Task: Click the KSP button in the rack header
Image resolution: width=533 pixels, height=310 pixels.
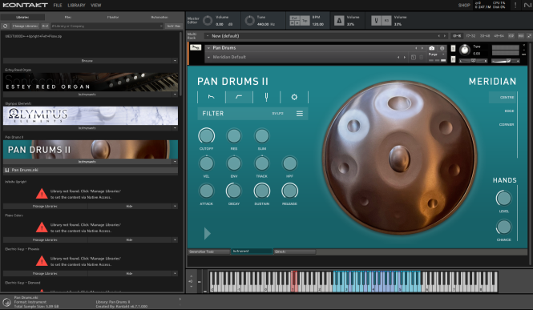Action: pos(511,36)
